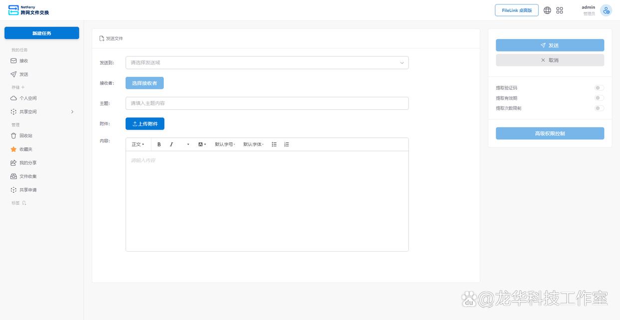Click the admin user avatar icon
620x320 pixels.
pyautogui.click(x=606, y=10)
